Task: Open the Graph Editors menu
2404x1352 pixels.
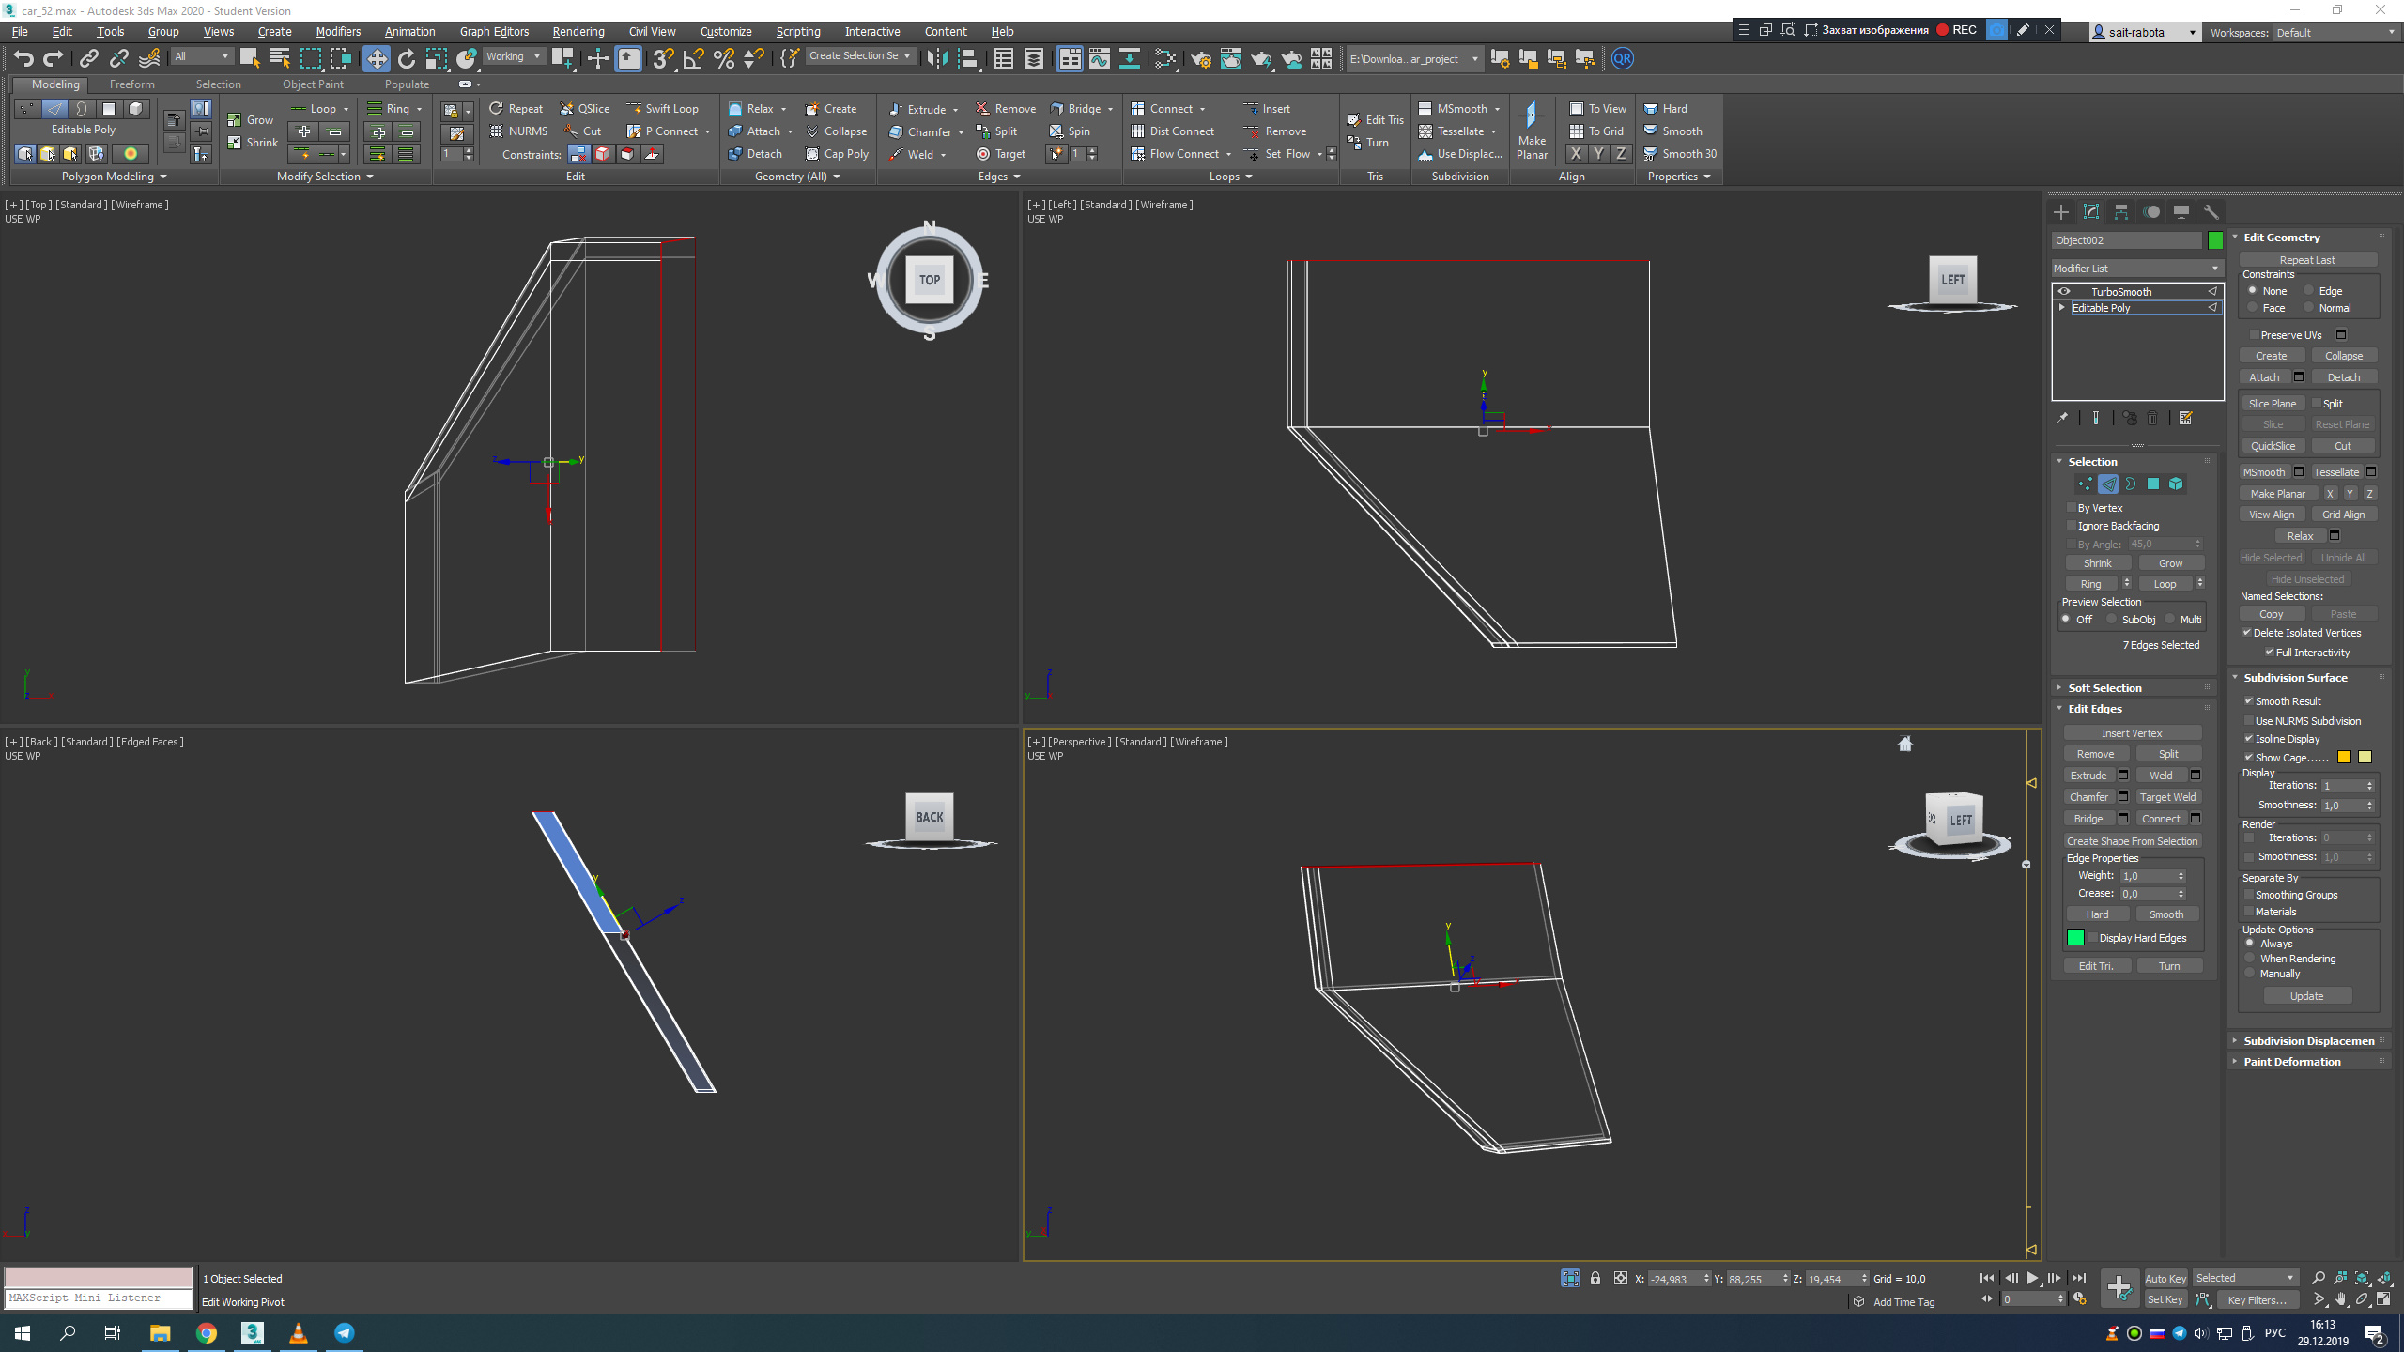Action: pyautogui.click(x=494, y=31)
